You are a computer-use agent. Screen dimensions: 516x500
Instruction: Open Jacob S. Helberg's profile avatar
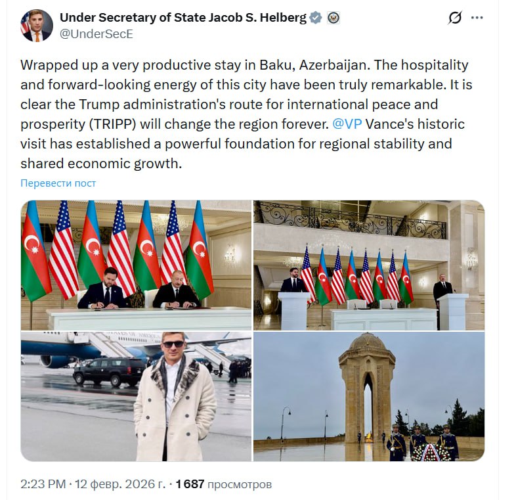37,26
